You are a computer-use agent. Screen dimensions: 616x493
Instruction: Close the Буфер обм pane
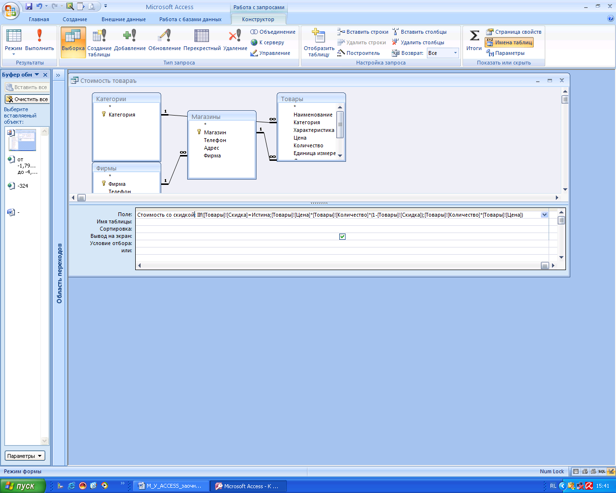(45, 75)
